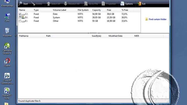Screen dimensions: 187x105
Task: Click the Find certain folder icon
Action: point(146,19)
